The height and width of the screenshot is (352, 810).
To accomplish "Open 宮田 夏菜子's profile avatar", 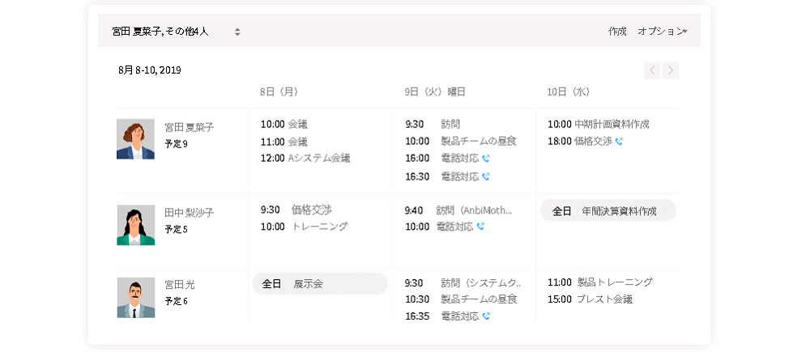I will (135, 139).
